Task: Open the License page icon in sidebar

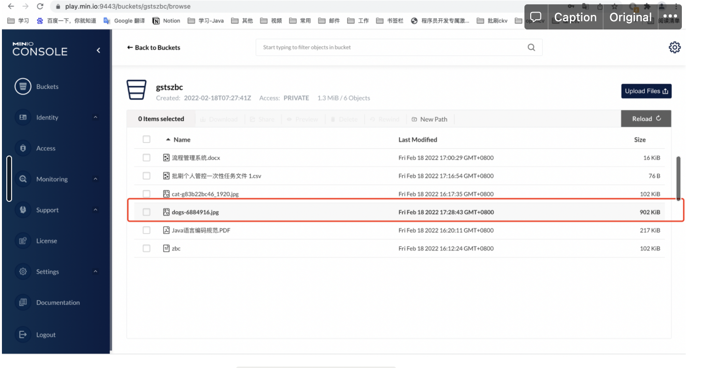Action: tap(23, 241)
